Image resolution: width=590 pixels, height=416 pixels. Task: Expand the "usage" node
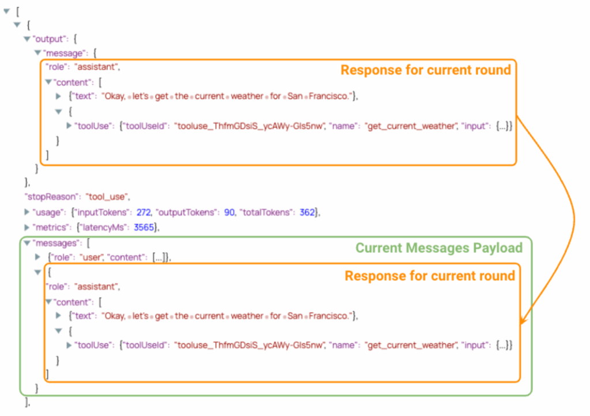pyautogui.click(x=27, y=212)
